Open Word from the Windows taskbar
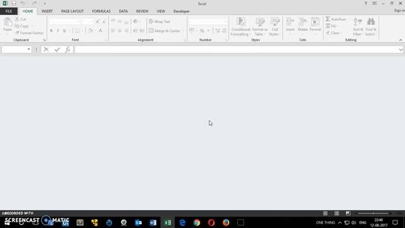The width and height of the screenshot is (405, 228). (153, 222)
